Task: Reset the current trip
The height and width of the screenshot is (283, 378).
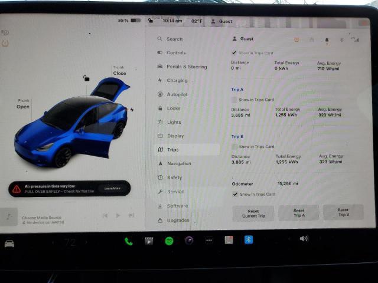Action: coord(253,213)
